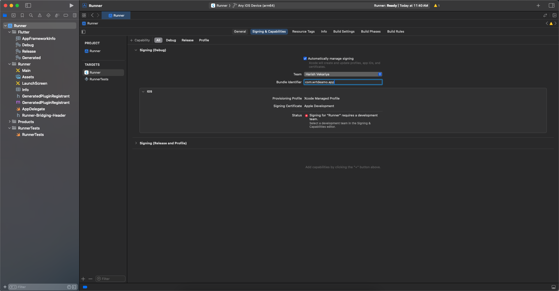Click the targets Filter field

[x=111, y=279]
